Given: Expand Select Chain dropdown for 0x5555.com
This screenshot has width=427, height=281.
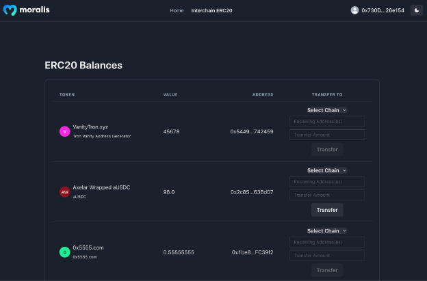Looking at the screenshot, I should (x=326, y=231).
